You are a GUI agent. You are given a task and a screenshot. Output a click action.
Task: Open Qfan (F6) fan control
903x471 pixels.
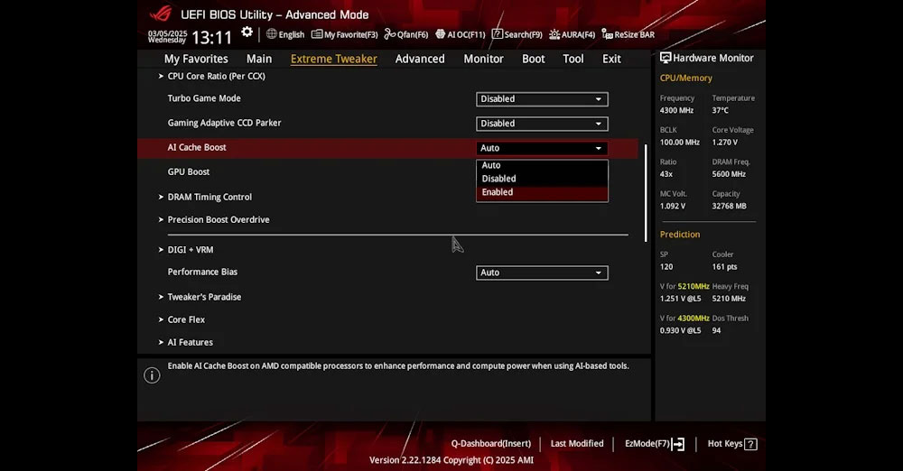(405, 34)
